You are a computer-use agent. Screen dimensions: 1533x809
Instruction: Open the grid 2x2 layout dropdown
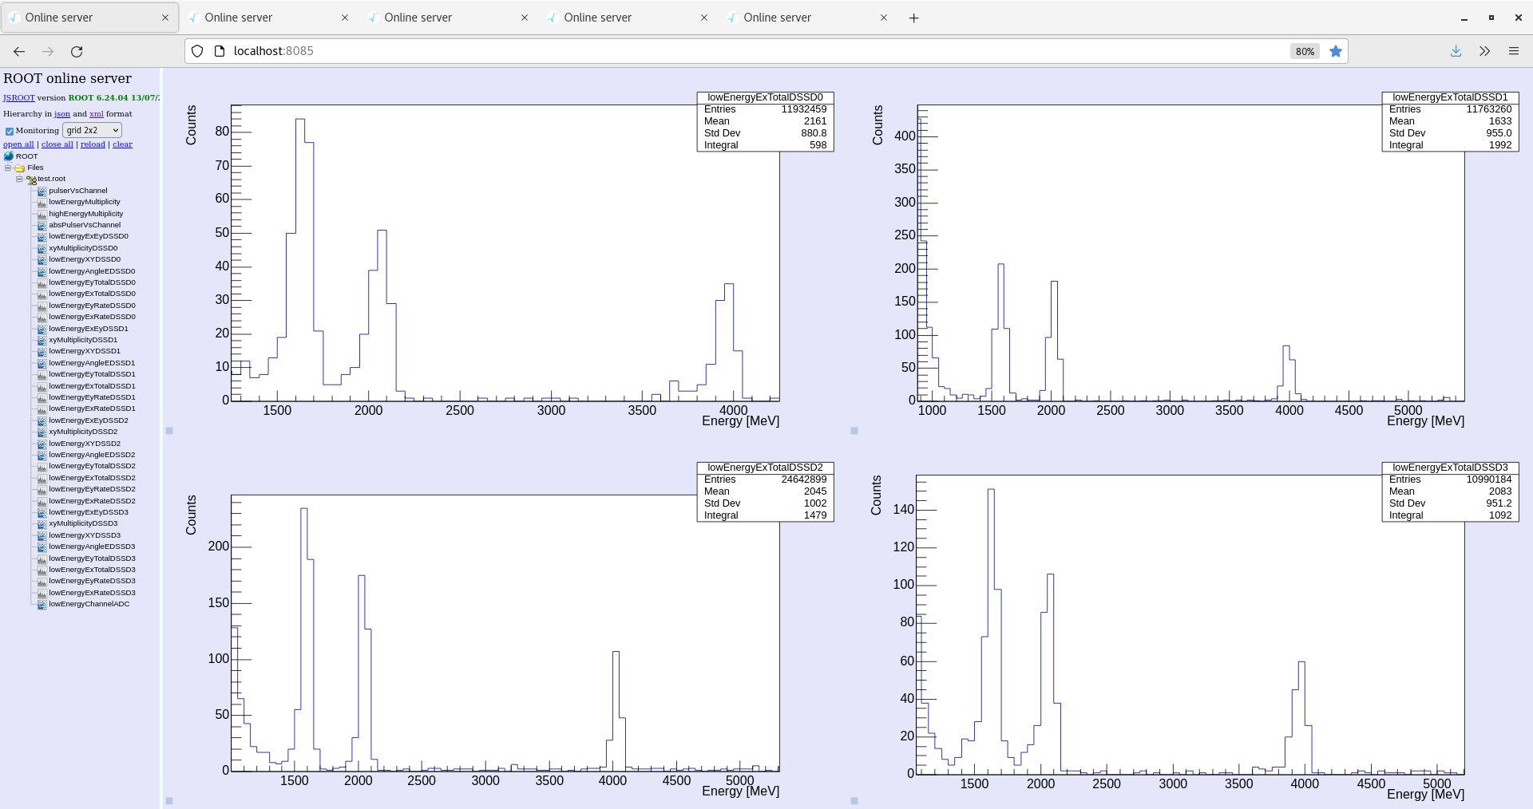point(90,130)
